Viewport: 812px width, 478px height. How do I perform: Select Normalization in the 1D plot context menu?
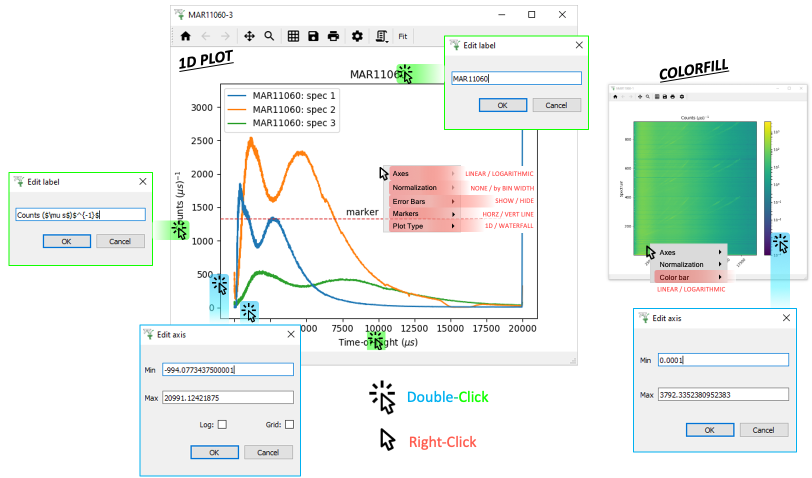coord(414,187)
